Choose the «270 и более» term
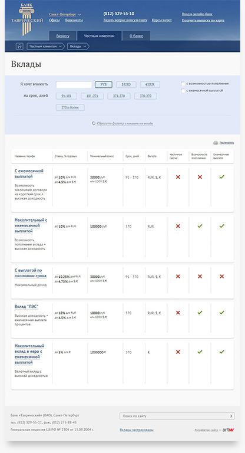The width and height of the screenshot is (245, 453). pos(70,107)
